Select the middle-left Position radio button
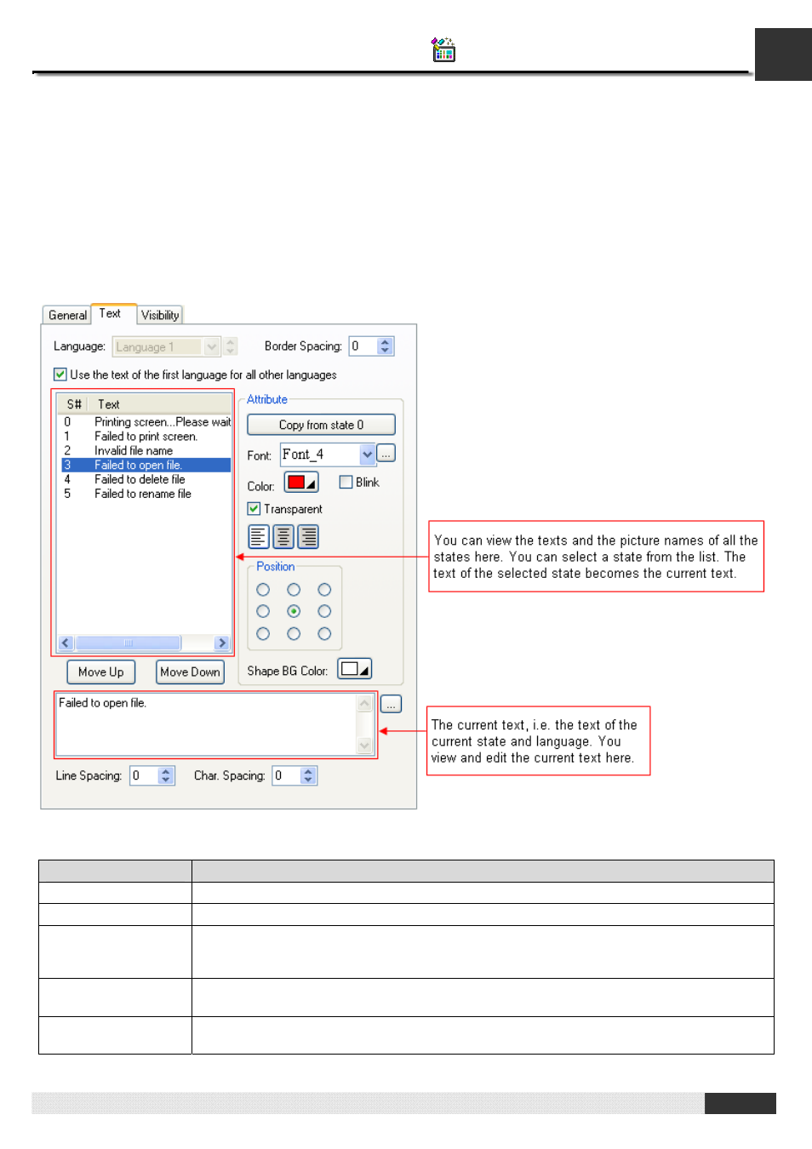812x1149 pixels. pyautogui.click(x=263, y=611)
